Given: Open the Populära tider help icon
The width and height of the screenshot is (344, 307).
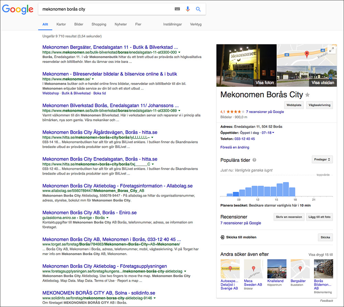Looking at the screenshot, I should 254,160.
